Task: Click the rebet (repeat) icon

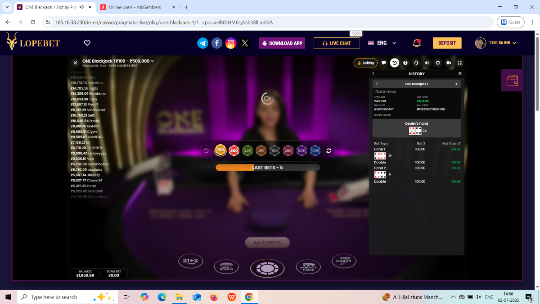Action: [x=328, y=151]
